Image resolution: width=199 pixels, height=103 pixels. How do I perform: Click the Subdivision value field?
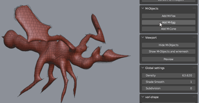click(169, 88)
